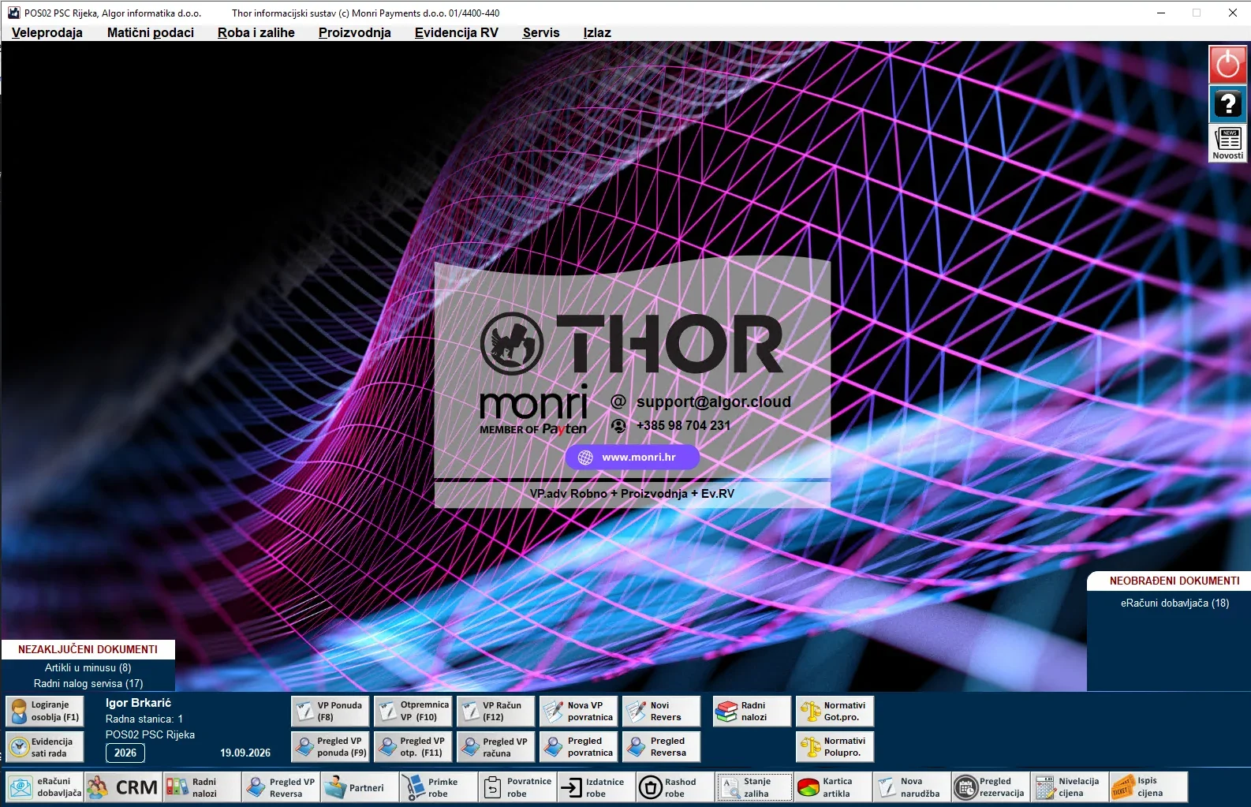
Task: Create VP Račun (F12)
Action: (495, 711)
